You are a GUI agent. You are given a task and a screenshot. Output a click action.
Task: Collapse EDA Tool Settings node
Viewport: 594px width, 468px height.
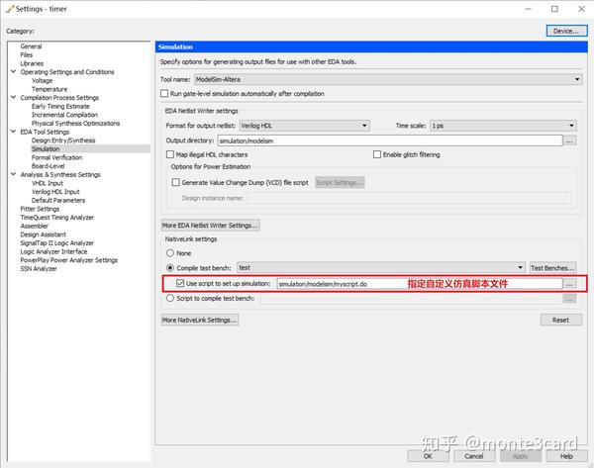pos(13,132)
